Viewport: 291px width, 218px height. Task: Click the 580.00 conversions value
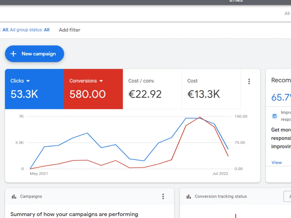point(88,94)
